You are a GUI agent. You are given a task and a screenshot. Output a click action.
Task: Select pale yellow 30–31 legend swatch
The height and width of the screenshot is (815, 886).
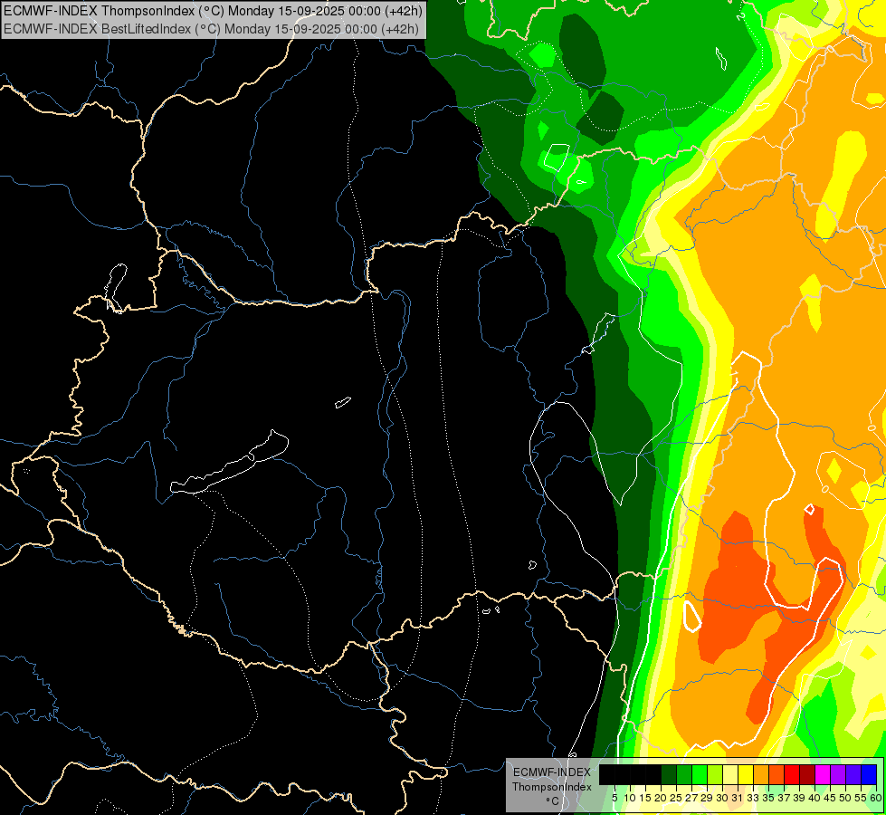click(730, 774)
